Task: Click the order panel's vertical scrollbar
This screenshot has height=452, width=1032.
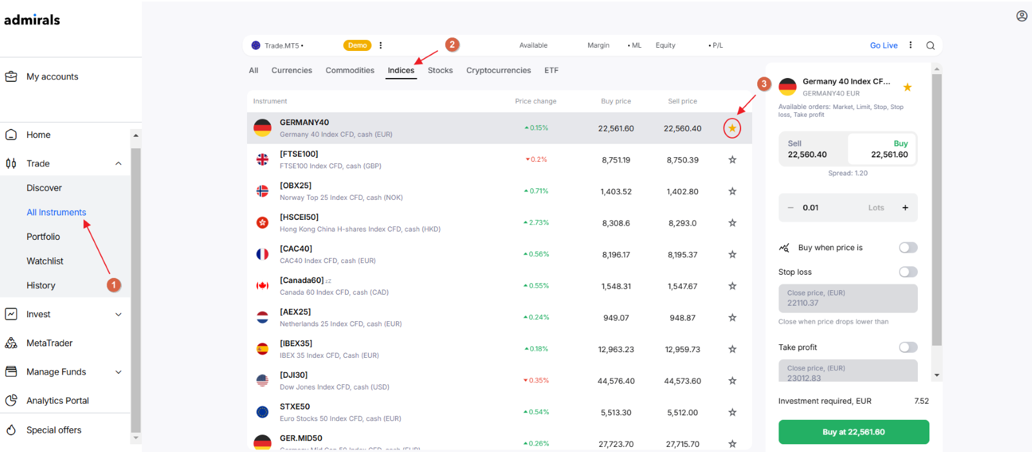Action: tap(937, 210)
